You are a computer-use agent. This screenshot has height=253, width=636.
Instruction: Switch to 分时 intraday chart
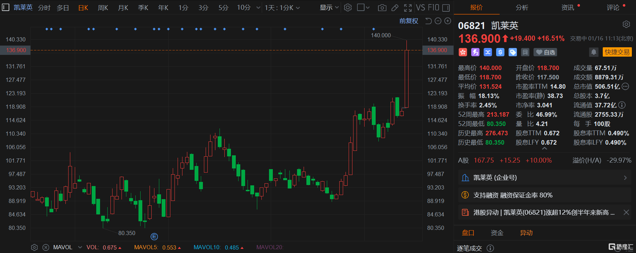tap(44, 8)
